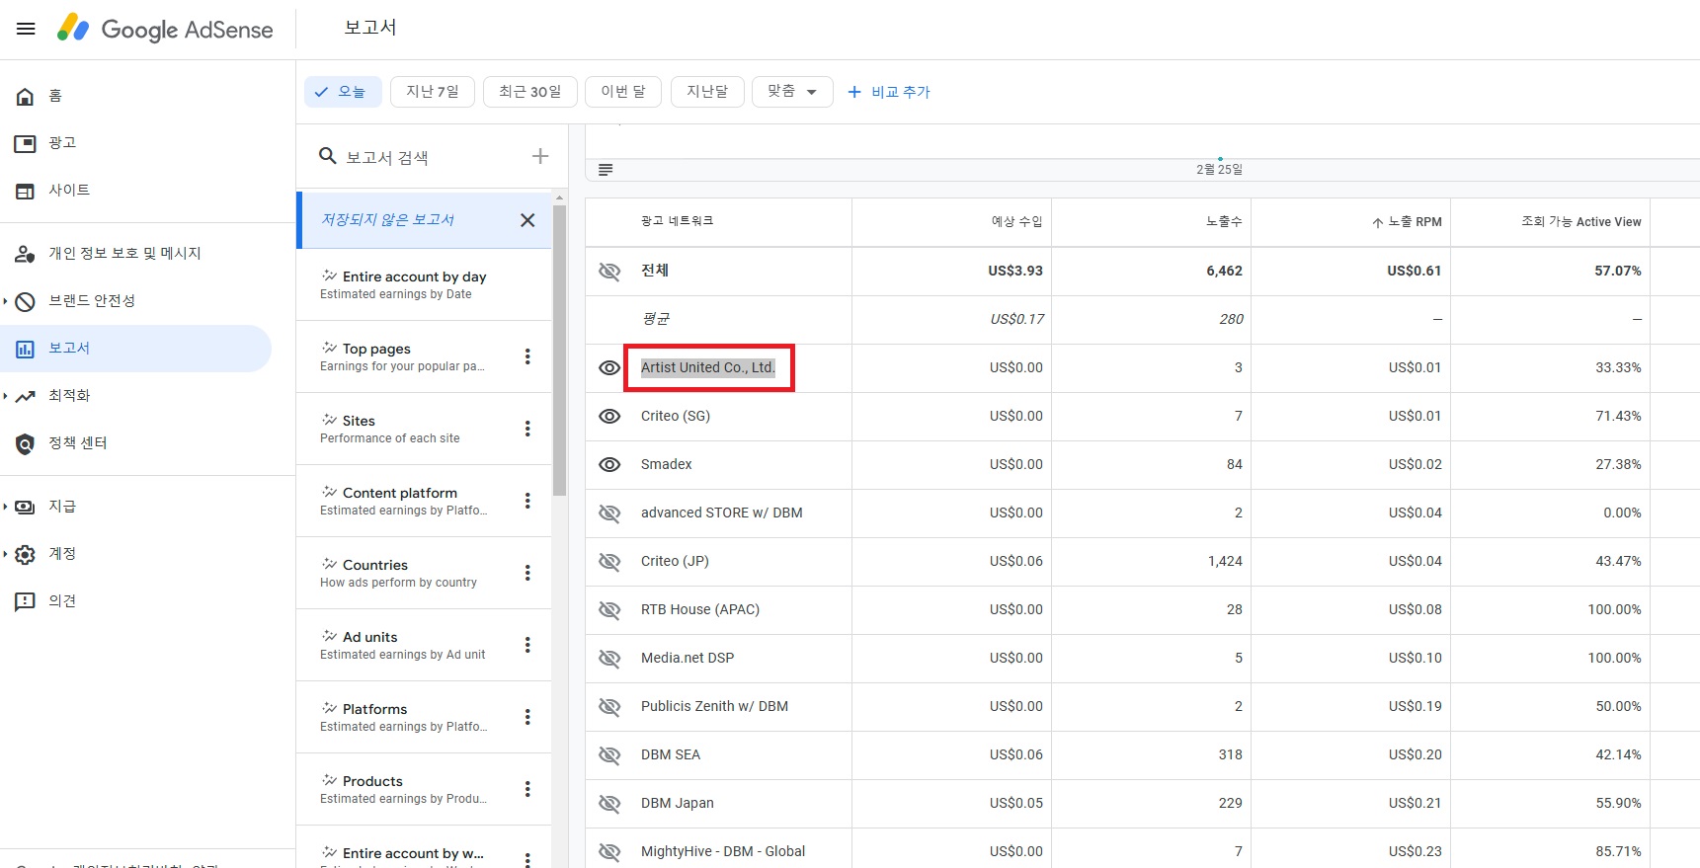
Task: Toggle visibility of advanced STORE w/ DBM
Action: click(609, 513)
